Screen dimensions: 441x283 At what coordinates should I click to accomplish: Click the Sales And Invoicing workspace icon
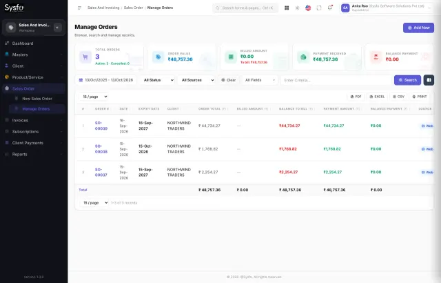click(x=11, y=28)
